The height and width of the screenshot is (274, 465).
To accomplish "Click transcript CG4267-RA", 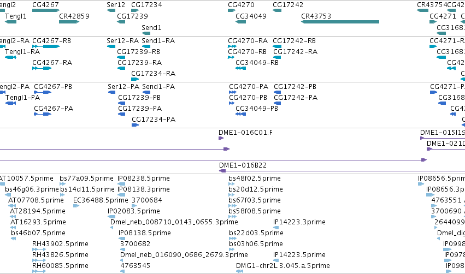I will pos(52,63).
